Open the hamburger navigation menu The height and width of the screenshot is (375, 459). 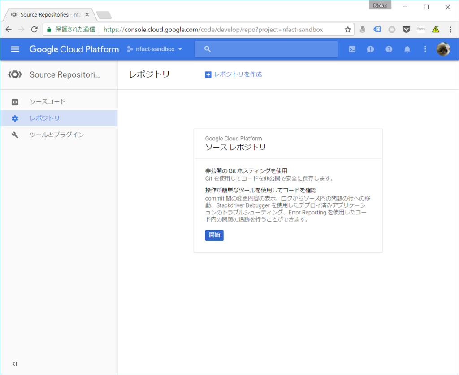click(x=15, y=49)
